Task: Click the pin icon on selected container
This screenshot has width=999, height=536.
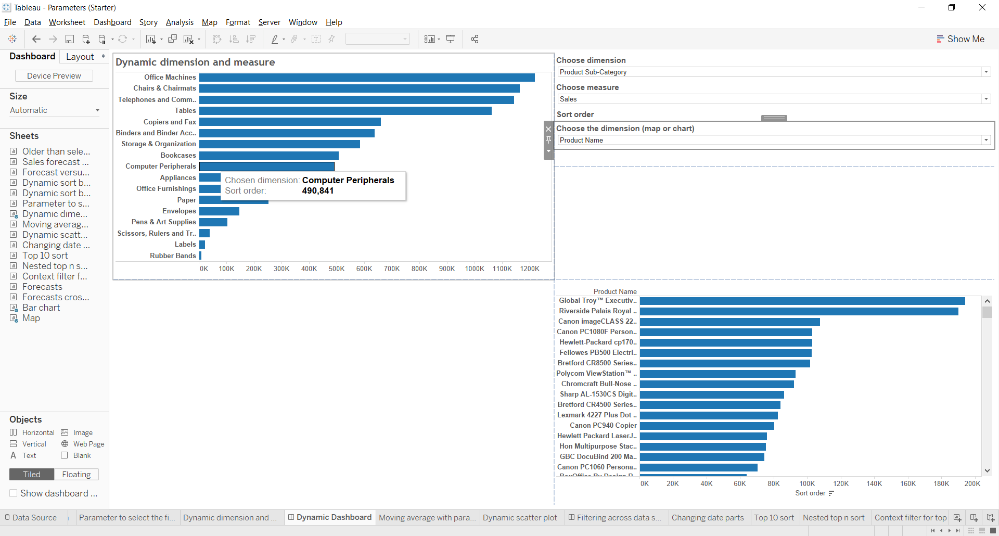Action: [x=548, y=140]
